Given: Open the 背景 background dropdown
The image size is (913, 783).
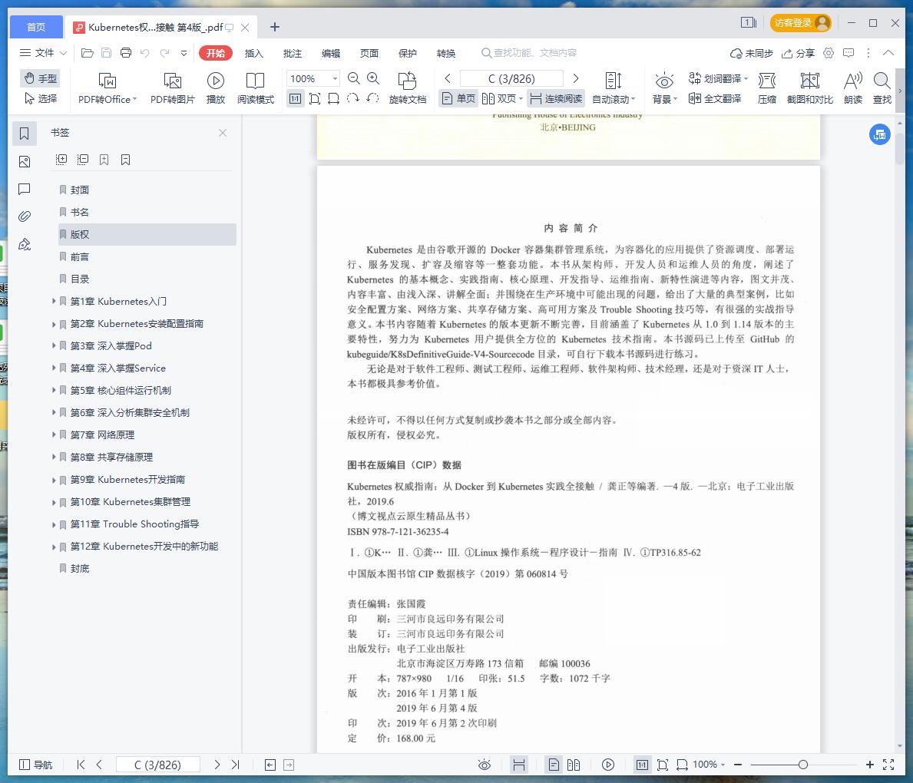Looking at the screenshot, I should pyautogui.click(x=664, y=88).
